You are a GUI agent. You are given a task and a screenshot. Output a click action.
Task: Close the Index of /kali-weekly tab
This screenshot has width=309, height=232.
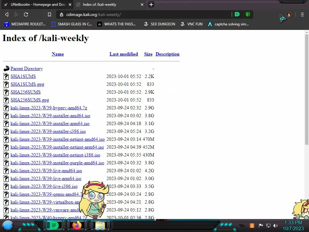point(142,5)
